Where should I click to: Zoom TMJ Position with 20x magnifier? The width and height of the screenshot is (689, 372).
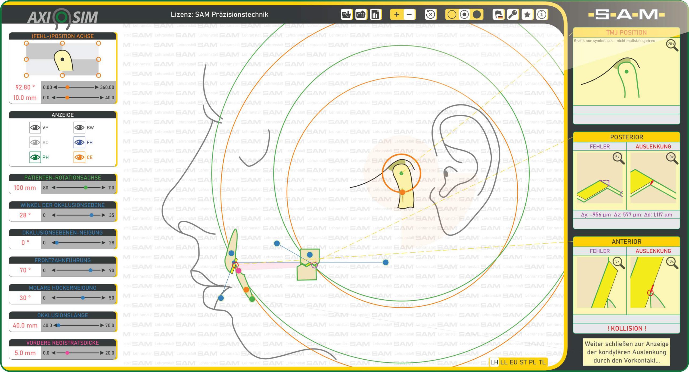click(x=672, y=45)
